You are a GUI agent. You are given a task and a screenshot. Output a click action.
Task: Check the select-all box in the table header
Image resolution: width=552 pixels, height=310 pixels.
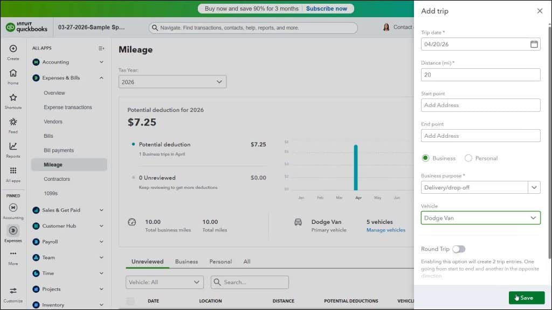point(130,301)
